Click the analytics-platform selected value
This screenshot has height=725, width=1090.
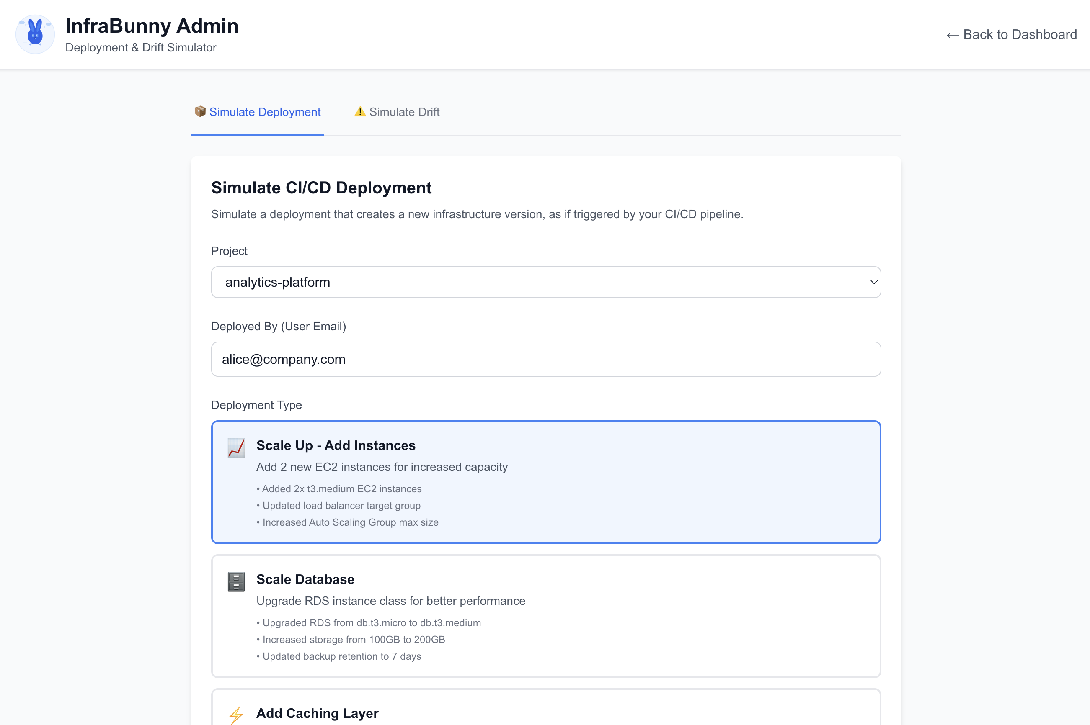(x=278, y=282)
